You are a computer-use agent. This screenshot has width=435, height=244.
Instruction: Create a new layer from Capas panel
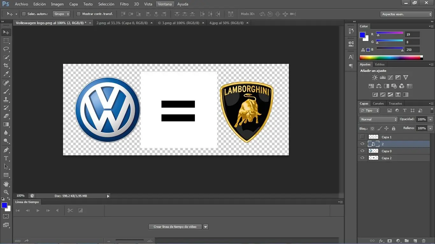415,241
